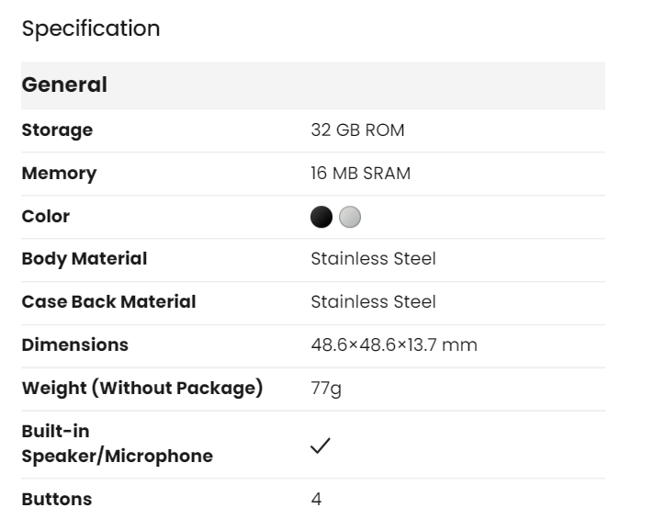Viewport: 654px width, 519px height.
Task: Click the Buttons row label
Action: (x=57, y=500)
